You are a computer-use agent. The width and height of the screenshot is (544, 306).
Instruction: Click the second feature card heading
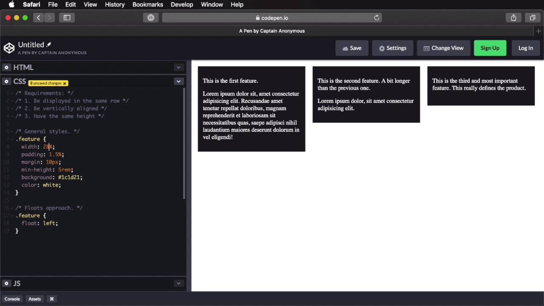[x=364, y=84]
